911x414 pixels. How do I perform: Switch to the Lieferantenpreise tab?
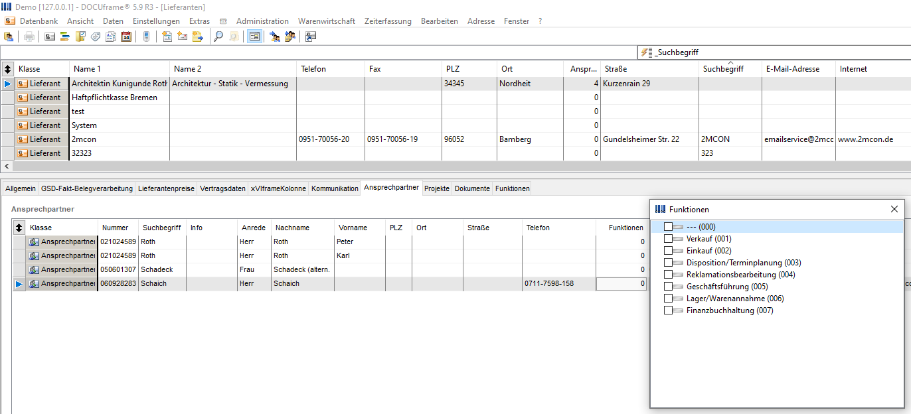[x=166, y=188]
